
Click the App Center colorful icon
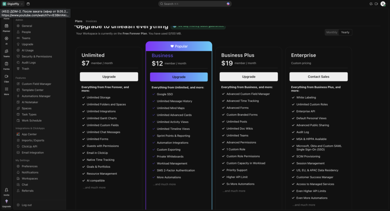pyautogui.click(x=18, y=134)
